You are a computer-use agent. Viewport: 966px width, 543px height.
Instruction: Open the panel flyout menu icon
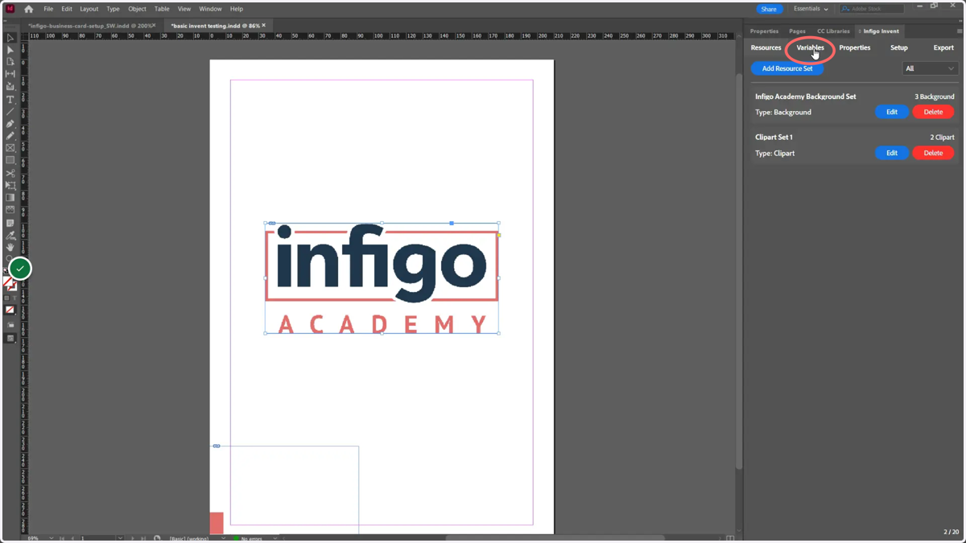[x=959, y=31]
